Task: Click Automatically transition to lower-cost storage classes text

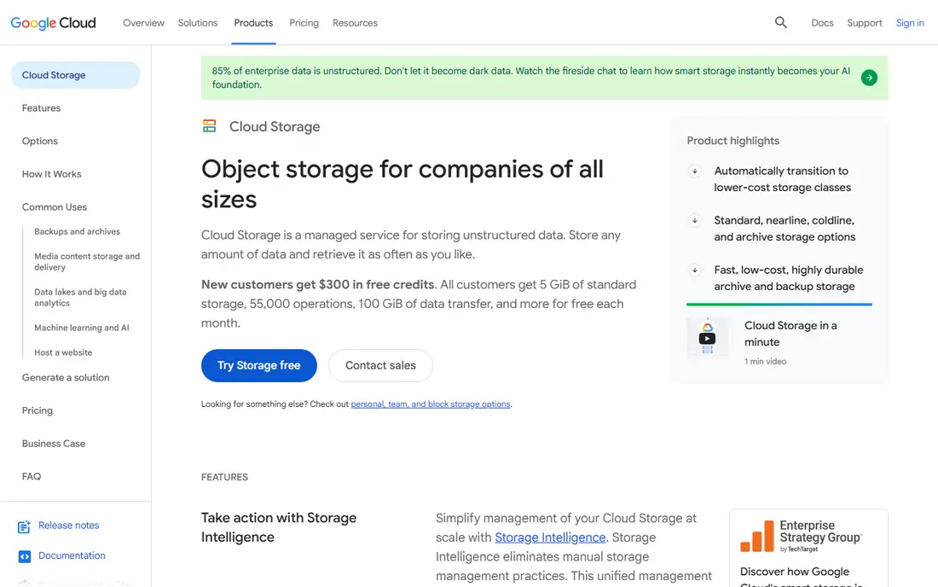Action: (x=783, y=179)
